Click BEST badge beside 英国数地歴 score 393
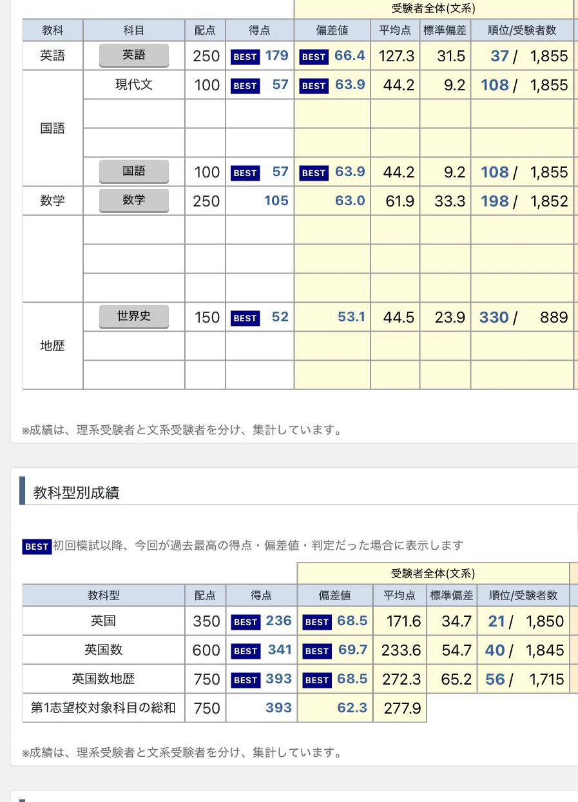This screenshot has height=802, width=578. point(246,680)
